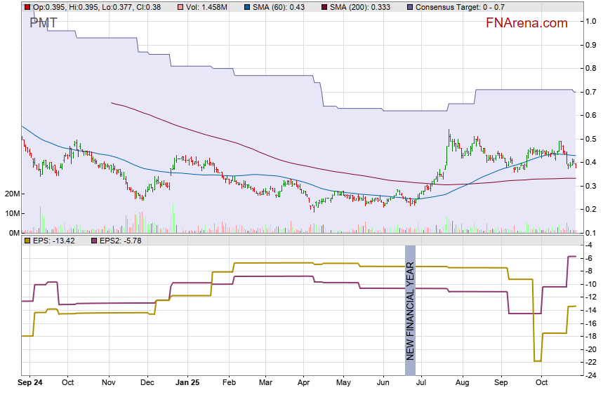Click the EPS2: -5.78 legend text
Viewport: 603px width, 397px height.
tap(121, 241)
